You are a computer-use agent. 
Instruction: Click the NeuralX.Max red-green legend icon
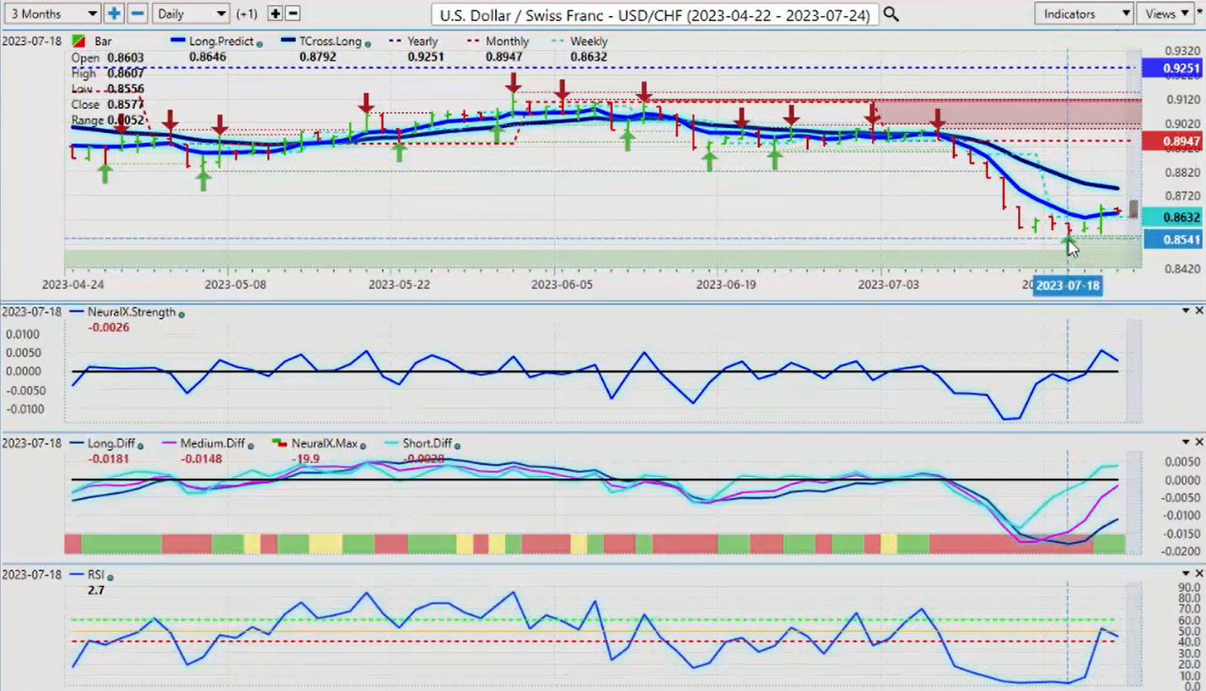(279, 443)
